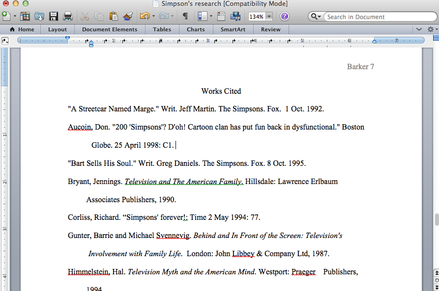The image size is (439, 291).
Task: Open the zoom level dropdown
Action: 269,17
